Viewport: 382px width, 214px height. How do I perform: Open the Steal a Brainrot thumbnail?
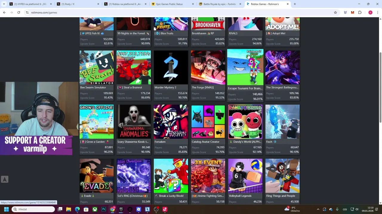tap(134, 67)
